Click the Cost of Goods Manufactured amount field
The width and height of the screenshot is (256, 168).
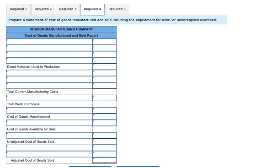tap(105, 117)
